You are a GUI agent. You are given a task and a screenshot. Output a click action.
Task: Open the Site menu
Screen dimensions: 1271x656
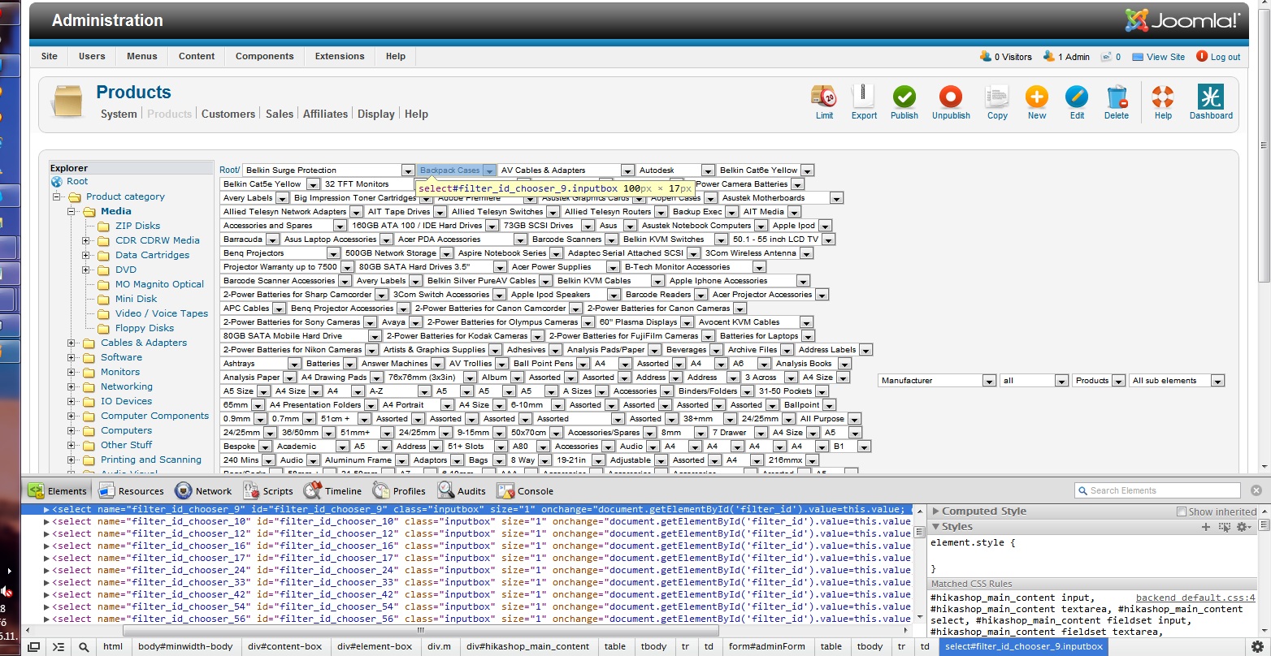pyautogui.click(x=50, y=56)
